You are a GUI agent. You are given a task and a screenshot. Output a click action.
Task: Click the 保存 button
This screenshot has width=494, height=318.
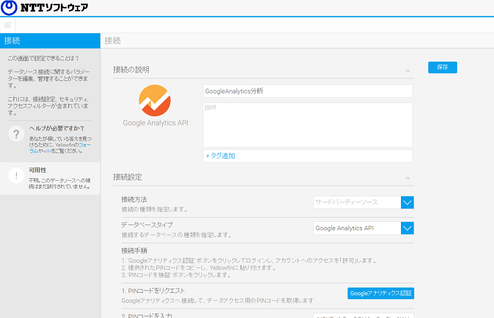coord(442,67)
